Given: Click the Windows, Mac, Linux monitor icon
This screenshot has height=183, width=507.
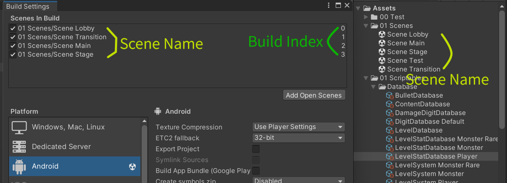Looking at the screenshot, I should pos(19,127).
